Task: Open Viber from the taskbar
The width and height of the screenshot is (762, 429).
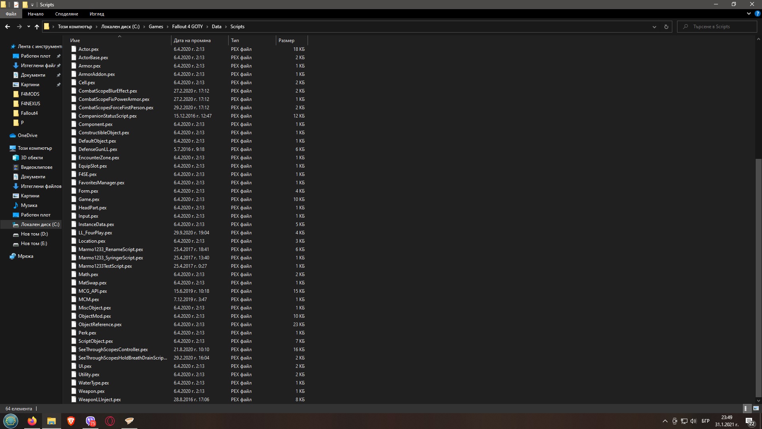Action: point(90,421)
